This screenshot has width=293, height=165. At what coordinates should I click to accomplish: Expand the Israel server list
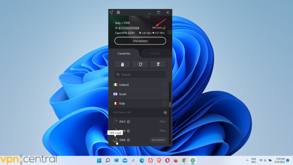pos(164,94)
